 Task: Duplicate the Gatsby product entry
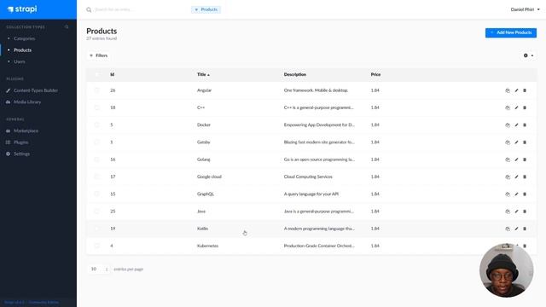[x=508, y=142]
